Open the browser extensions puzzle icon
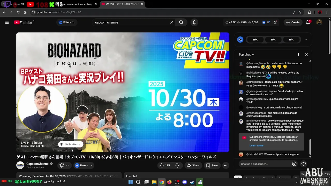The image size is (331, 186). (x=310, y=12)
